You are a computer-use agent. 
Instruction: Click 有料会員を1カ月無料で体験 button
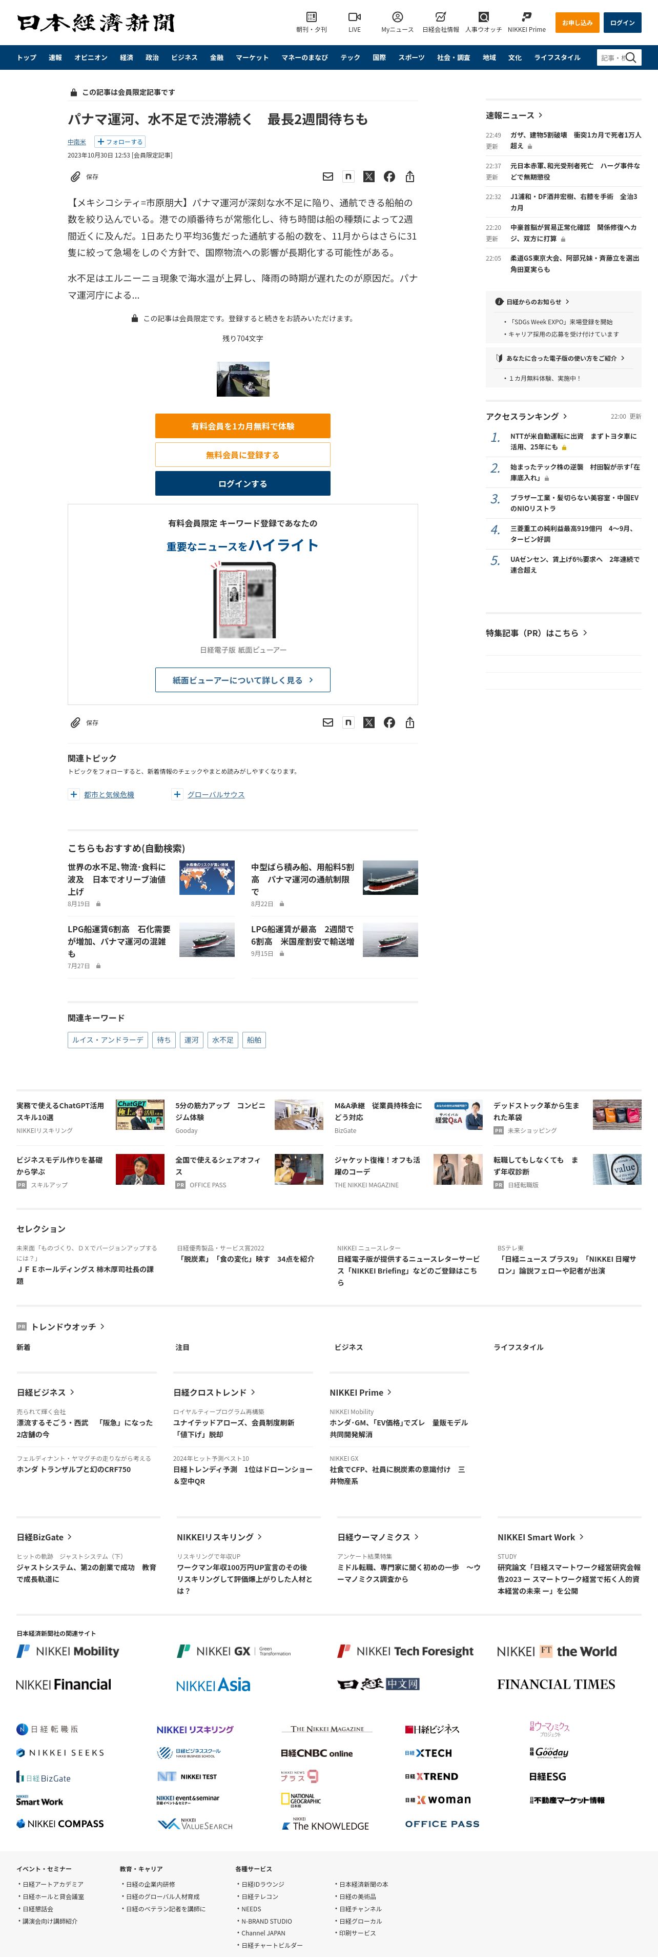[x=243, y=426]
